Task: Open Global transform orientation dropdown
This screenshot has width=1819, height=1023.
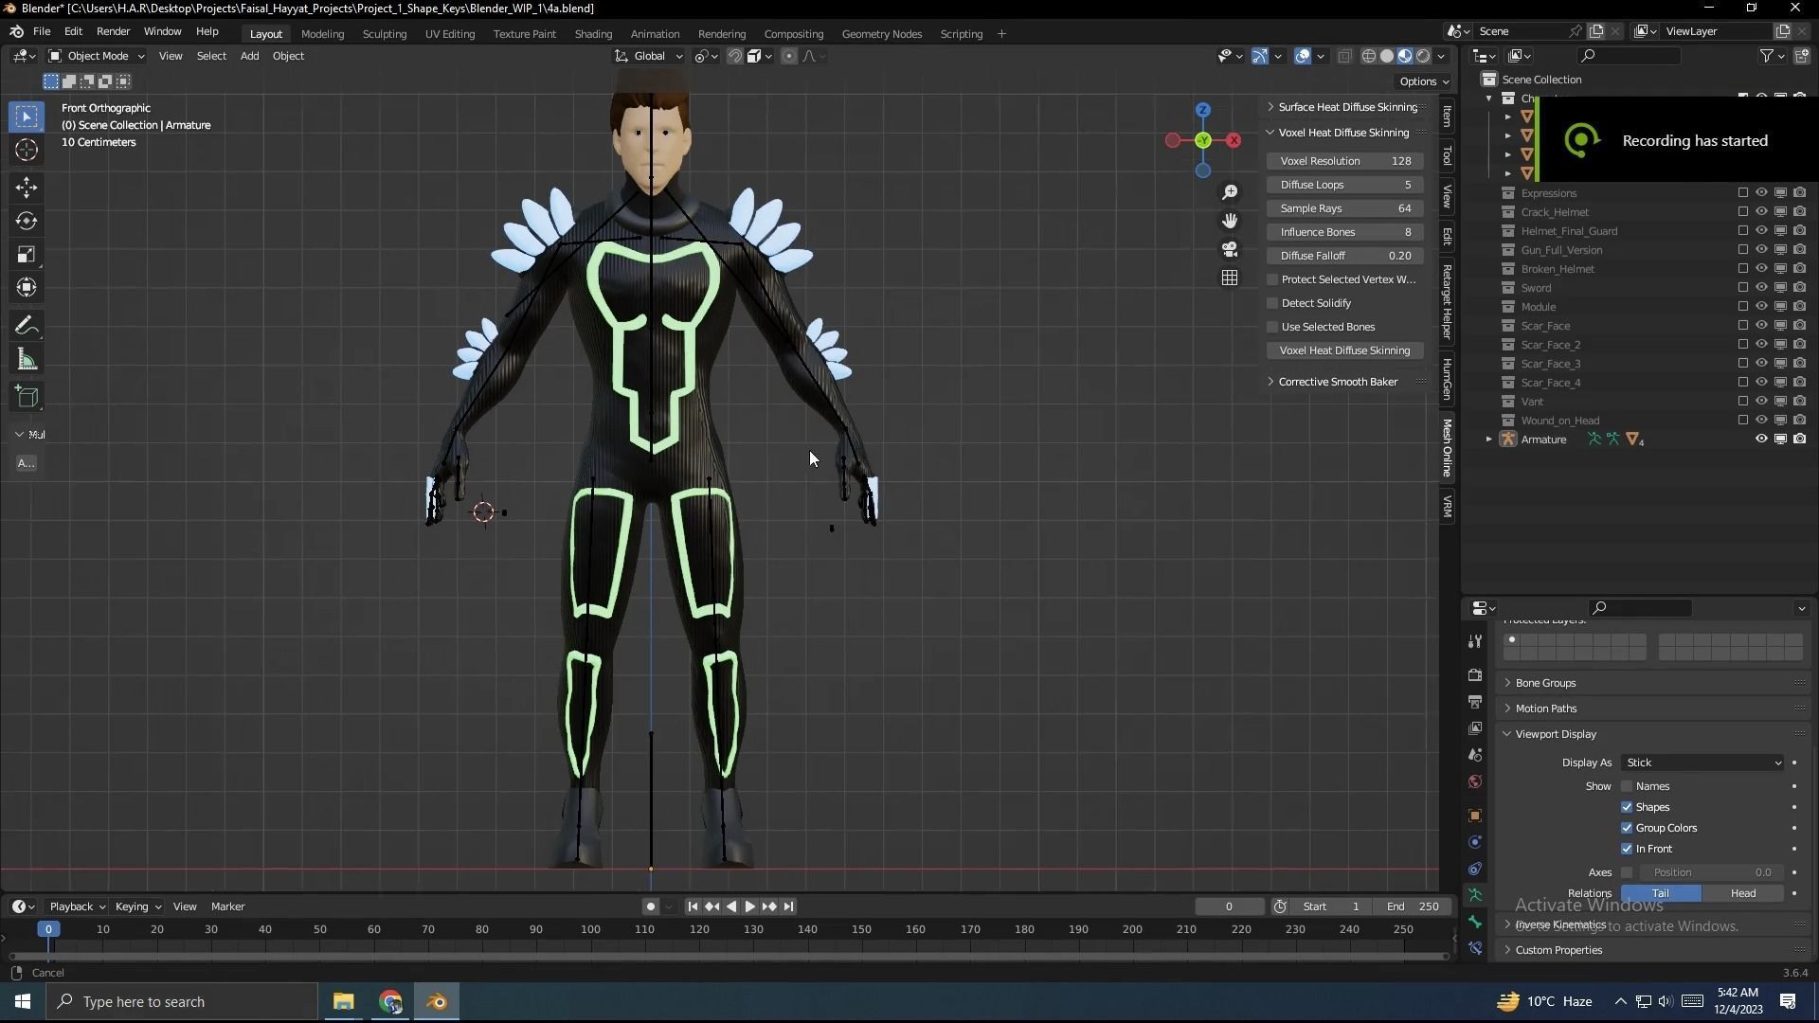Action: point(649,56)
